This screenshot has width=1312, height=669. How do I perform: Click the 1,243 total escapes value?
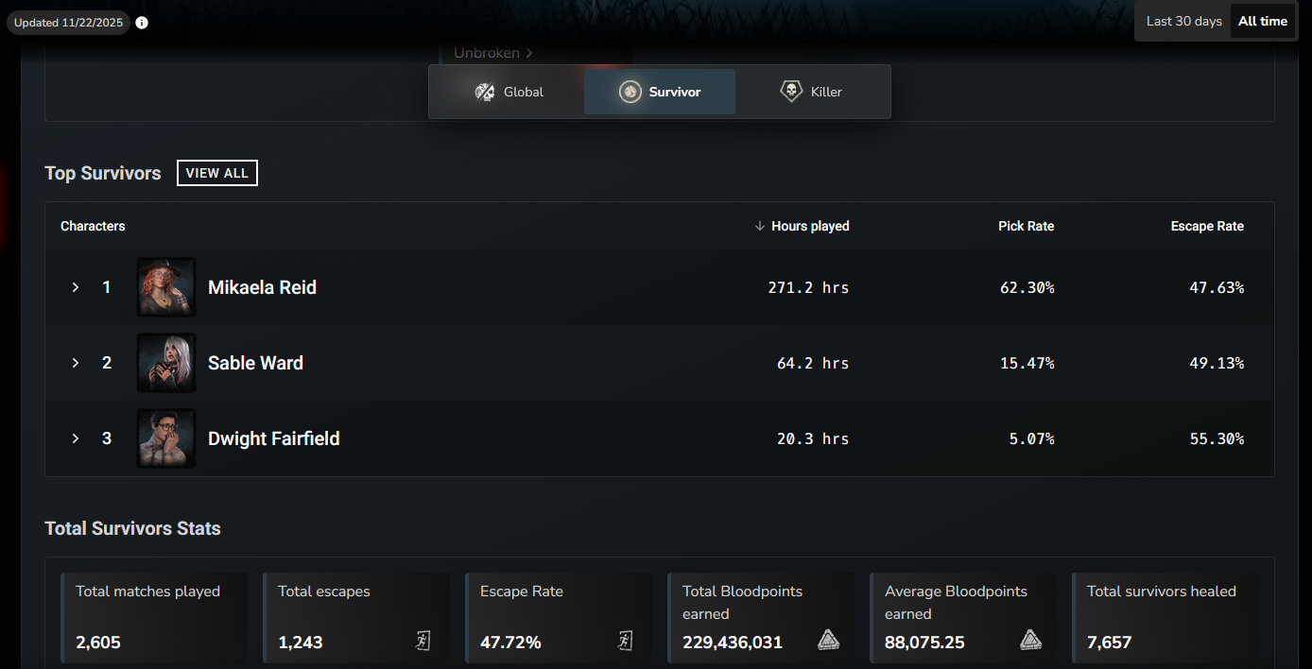point(301,643)
